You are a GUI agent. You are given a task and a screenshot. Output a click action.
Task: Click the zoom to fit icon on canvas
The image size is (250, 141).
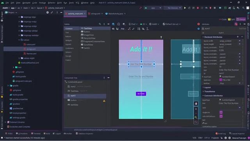[196, 122]
